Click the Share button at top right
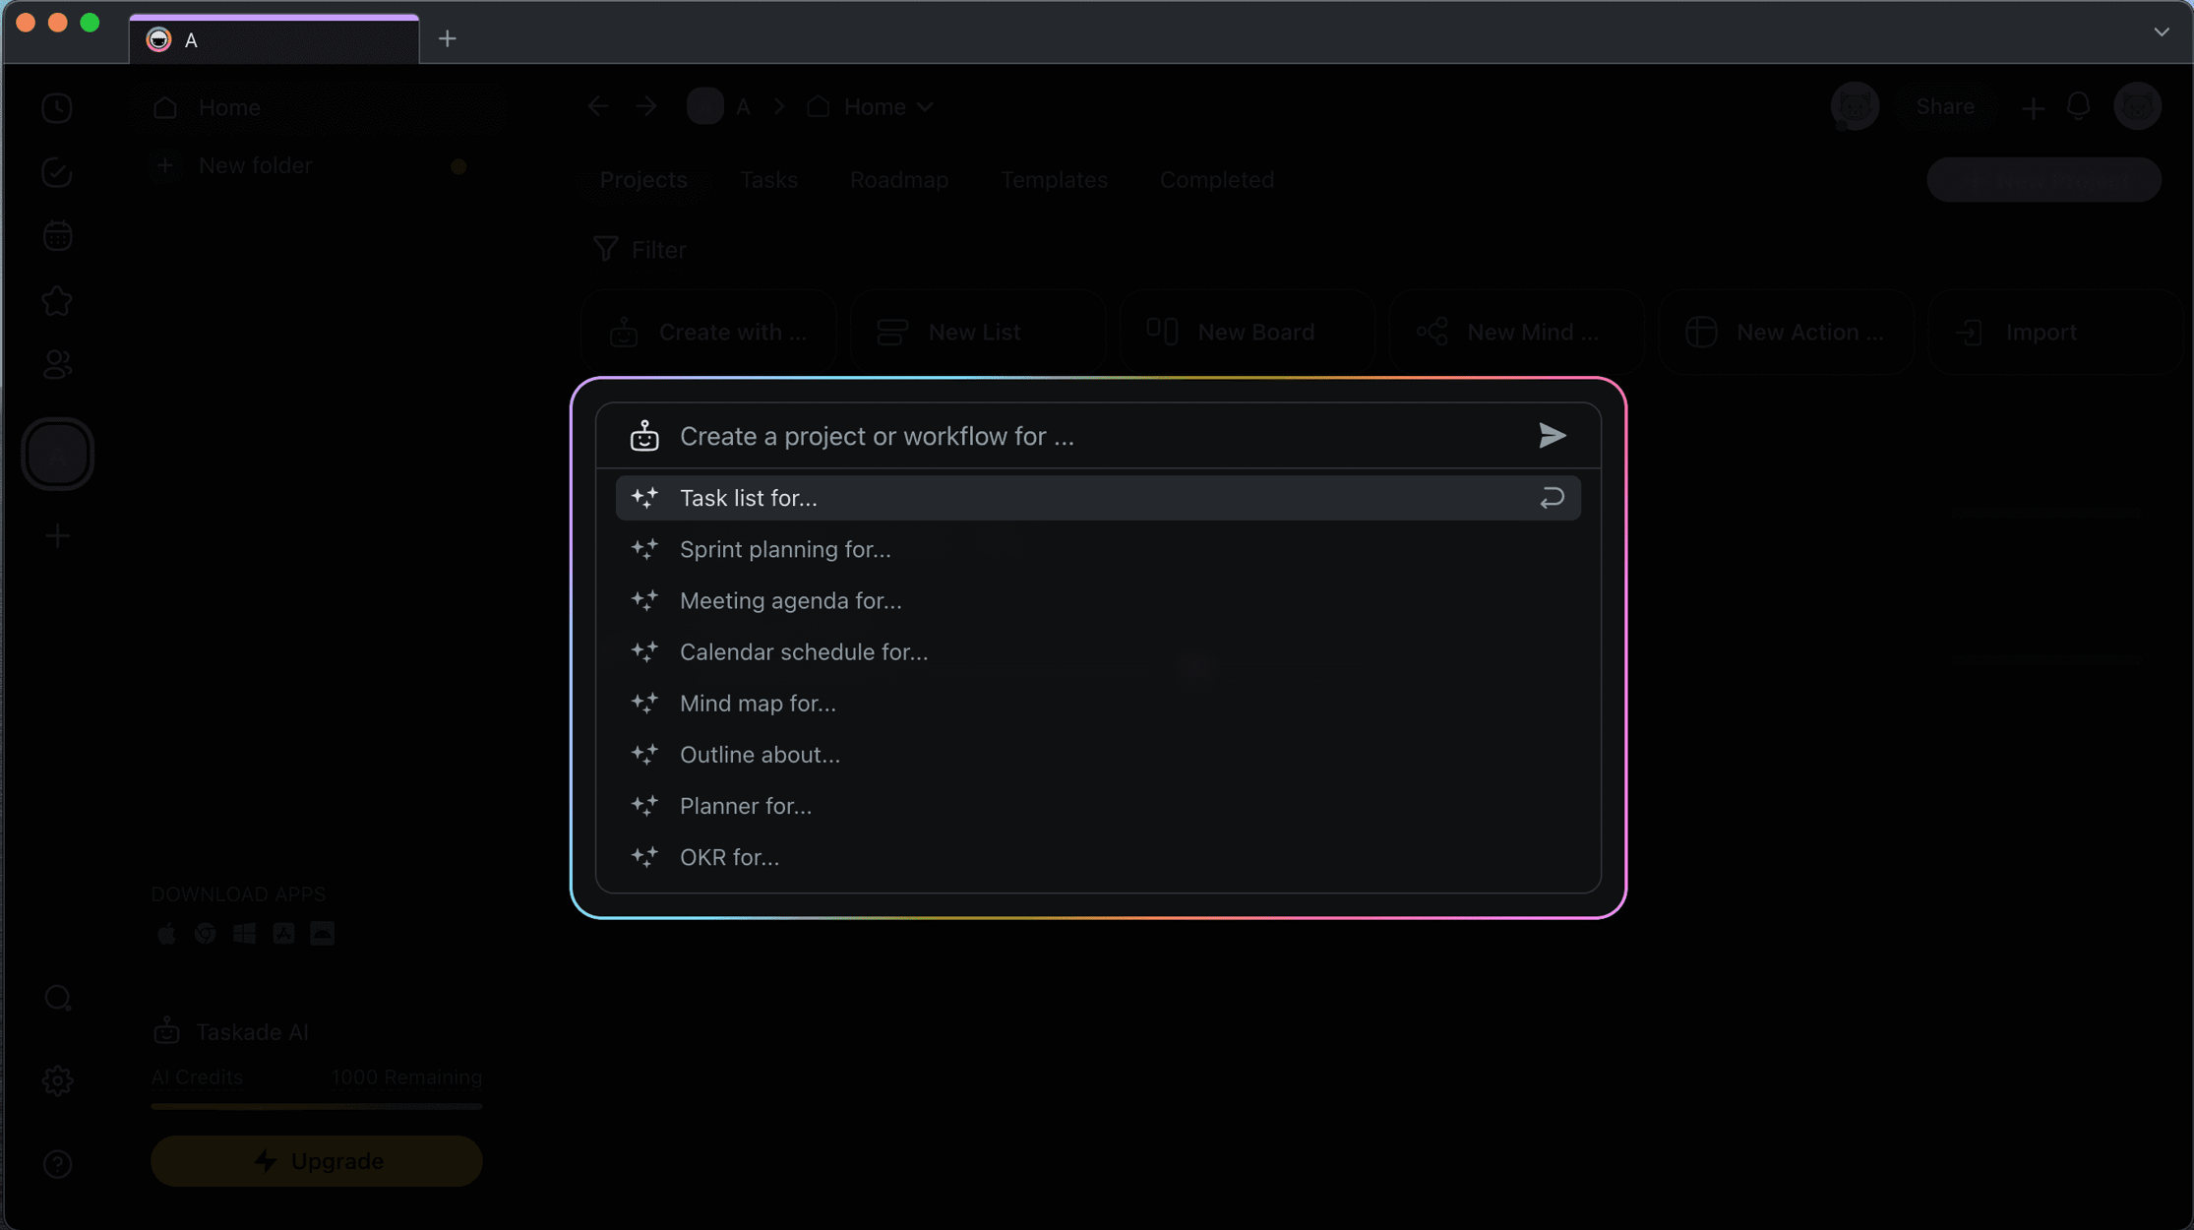2194x1230 pixels. [1946, 106]
